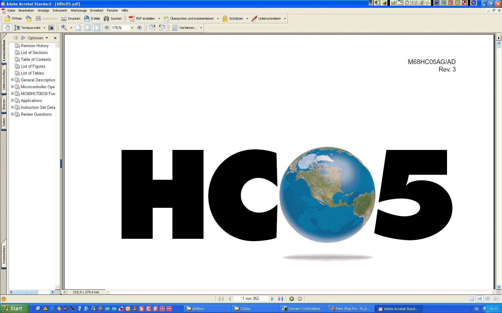The width and height of the screenshot is (502, 313).
Task: Open the Anzeige menu
Action: tap(43, 10)
